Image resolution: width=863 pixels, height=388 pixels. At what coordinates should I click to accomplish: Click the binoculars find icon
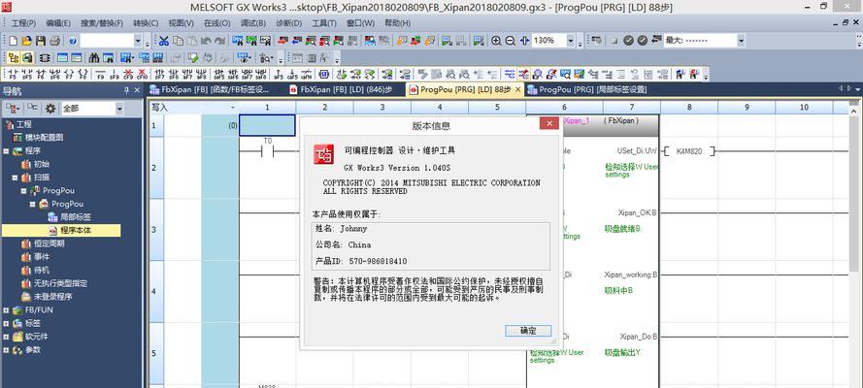tap(94, 57)
